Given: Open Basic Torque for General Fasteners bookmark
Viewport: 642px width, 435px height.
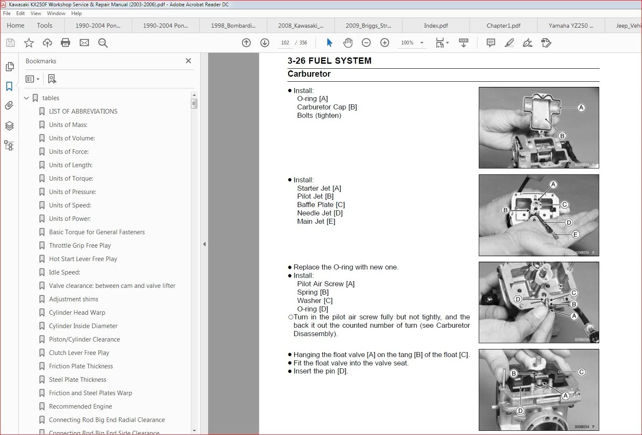Looking at the screenshot, I should 97,232.
